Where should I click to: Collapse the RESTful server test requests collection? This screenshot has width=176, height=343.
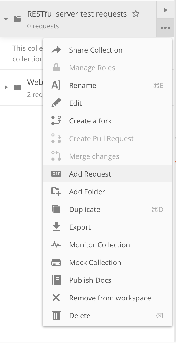coord(6,19)
